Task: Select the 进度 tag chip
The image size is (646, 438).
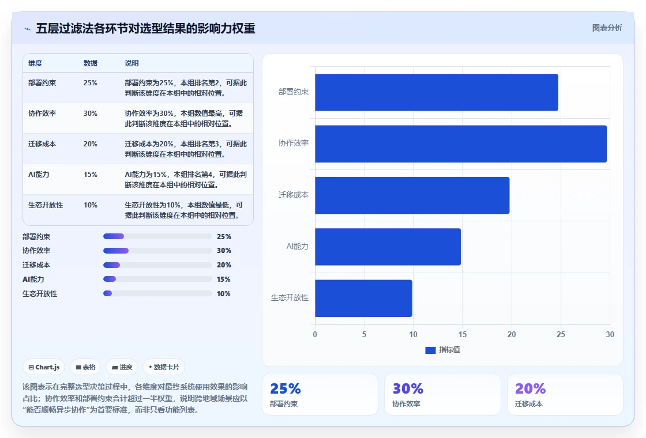Action: [x=122, y=367]
